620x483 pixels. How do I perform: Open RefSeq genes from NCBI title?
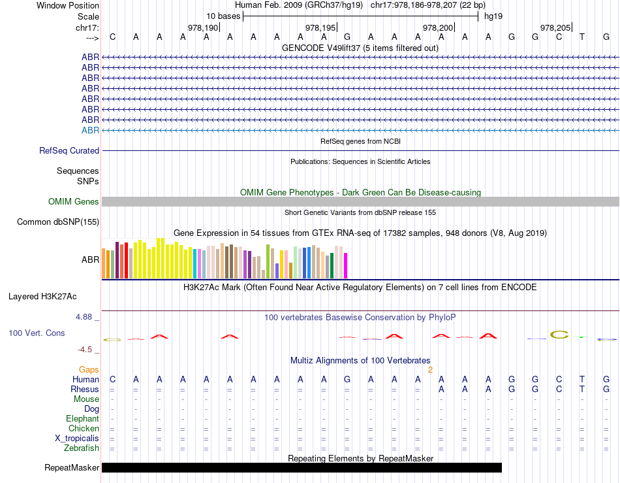(360, 141)
